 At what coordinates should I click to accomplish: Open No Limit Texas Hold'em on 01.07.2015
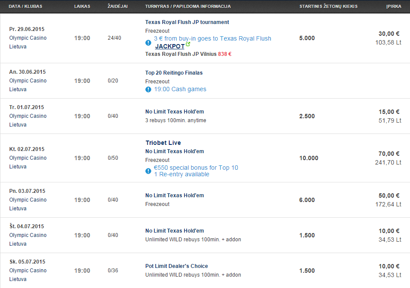click(x=174, y=112)
